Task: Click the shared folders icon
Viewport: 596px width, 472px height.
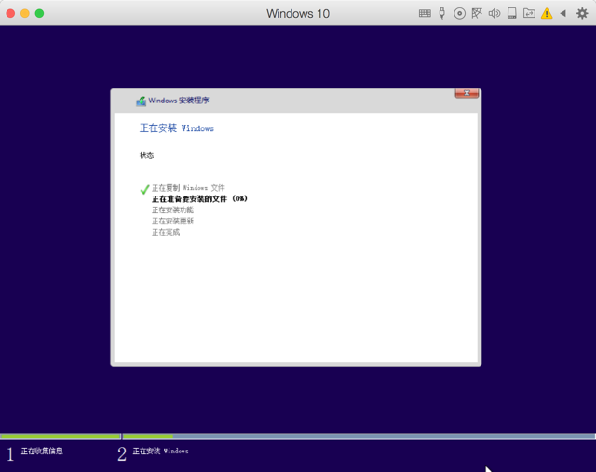Action: pos(529,14)
